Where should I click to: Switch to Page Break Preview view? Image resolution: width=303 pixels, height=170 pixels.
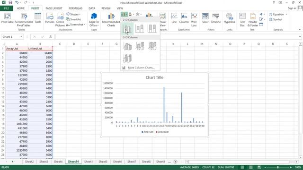(259, 167)
